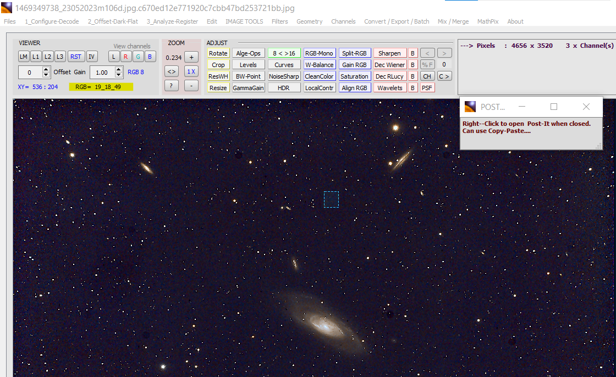Screen dimensions: 616x377
Task: Click the Offset value field
Action: (30, 72)
